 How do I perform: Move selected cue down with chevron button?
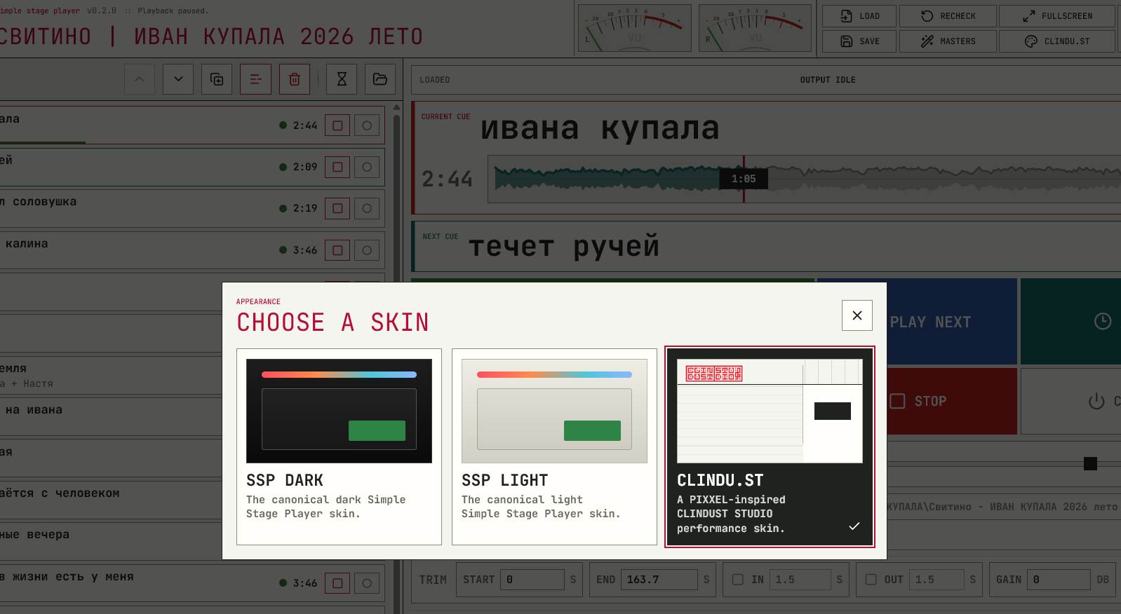tap(178, 79)
